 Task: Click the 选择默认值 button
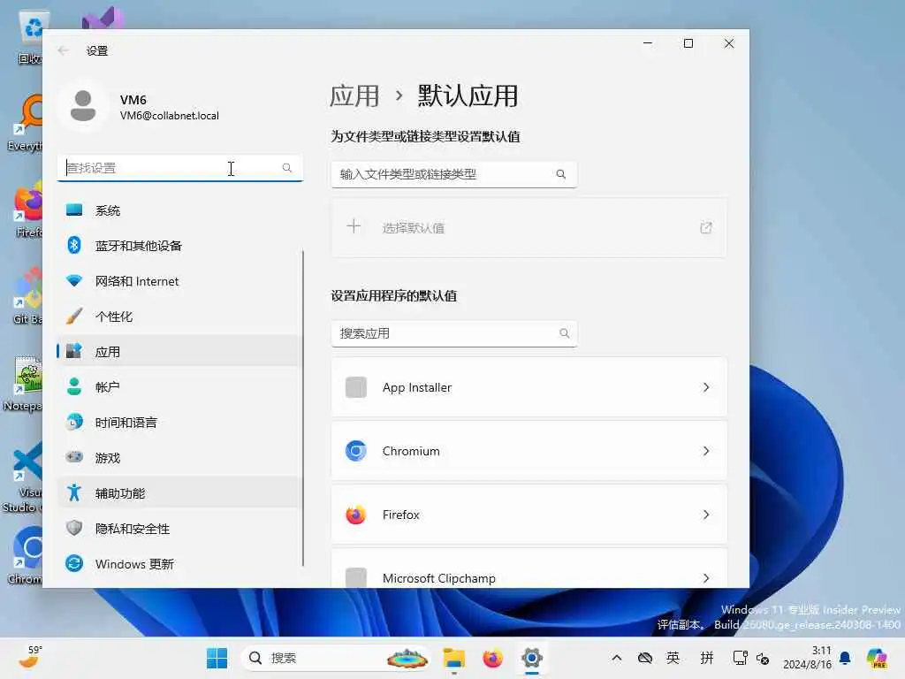(529, 227)
